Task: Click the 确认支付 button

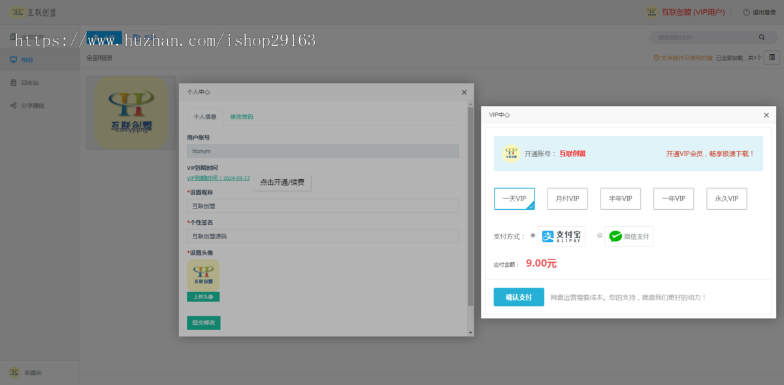Action: coord(519,297)
